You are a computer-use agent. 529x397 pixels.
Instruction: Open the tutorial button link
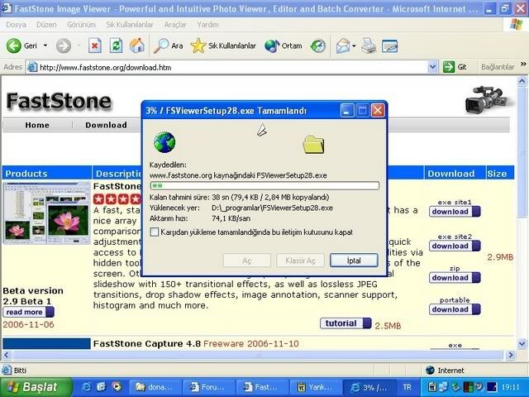346,323
